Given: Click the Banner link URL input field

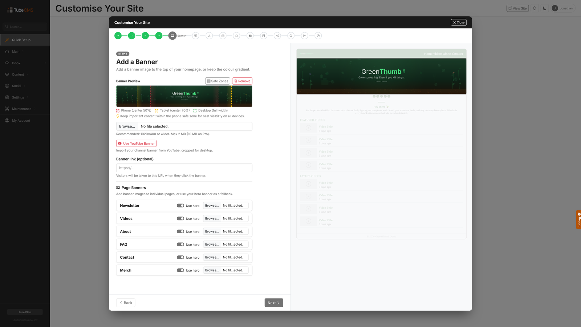Looking at the screenshot, I should click(x=184, y=167).
